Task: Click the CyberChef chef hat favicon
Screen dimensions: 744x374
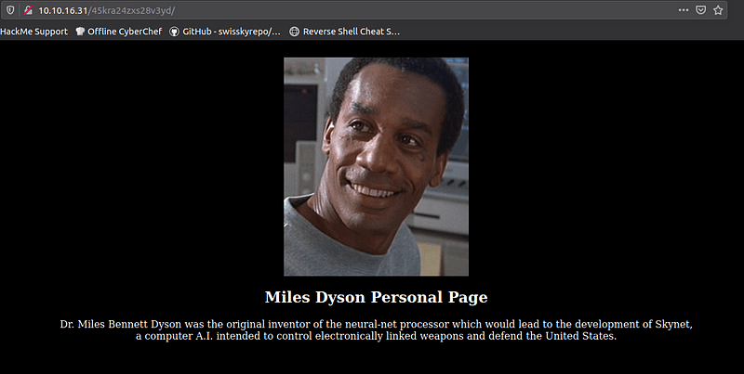Action: pyautogui.click(x=79, y=31)
